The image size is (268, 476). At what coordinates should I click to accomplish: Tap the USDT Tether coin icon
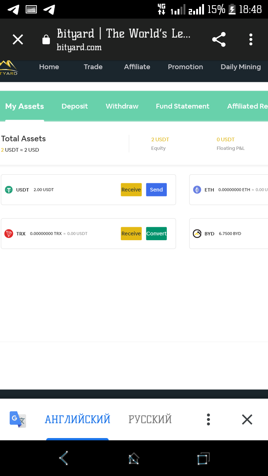[9, 190]
